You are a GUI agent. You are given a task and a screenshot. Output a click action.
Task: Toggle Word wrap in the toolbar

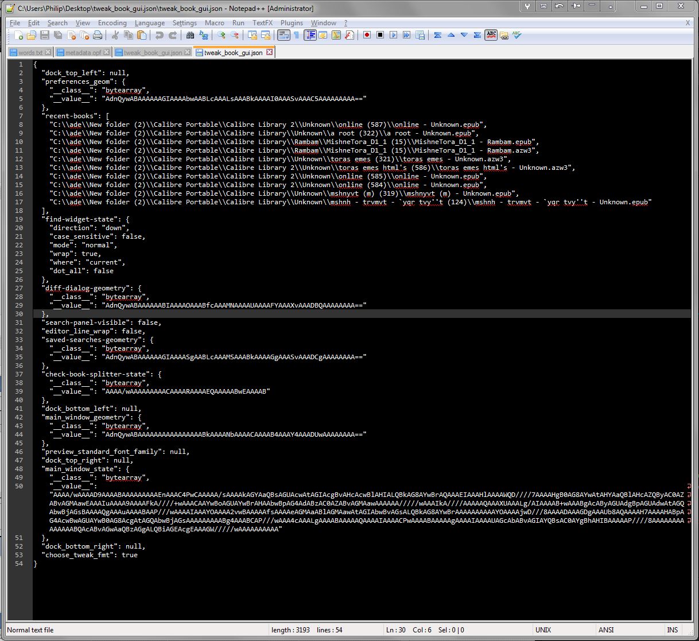click(284, 36)
